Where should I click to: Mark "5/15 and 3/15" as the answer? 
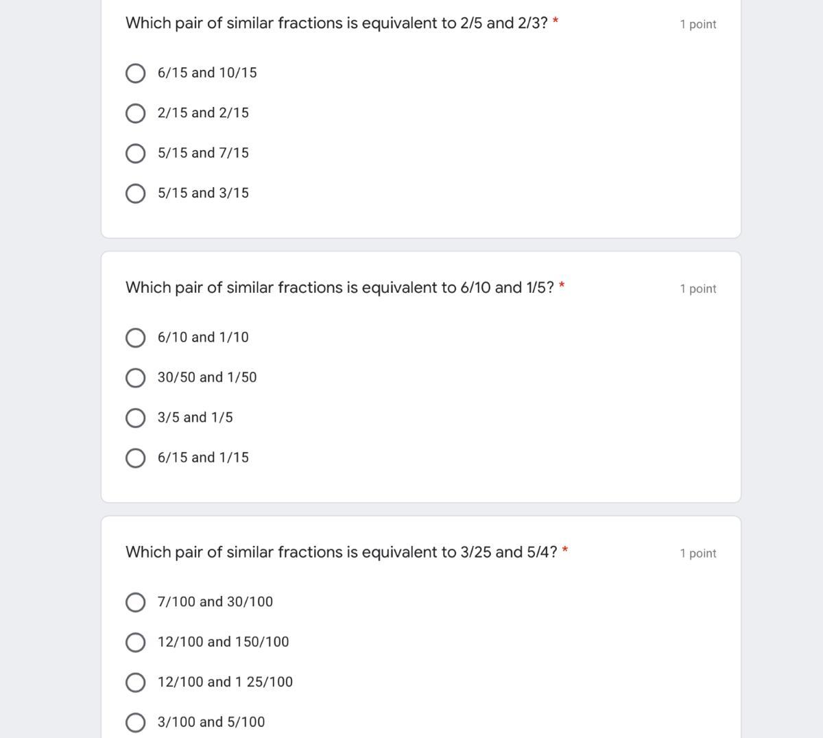[136, 193]
